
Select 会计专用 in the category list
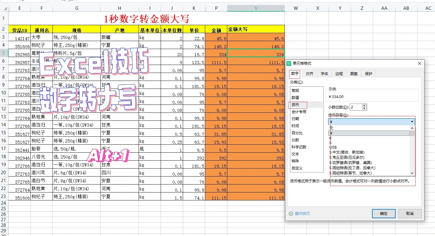[299, 112]
